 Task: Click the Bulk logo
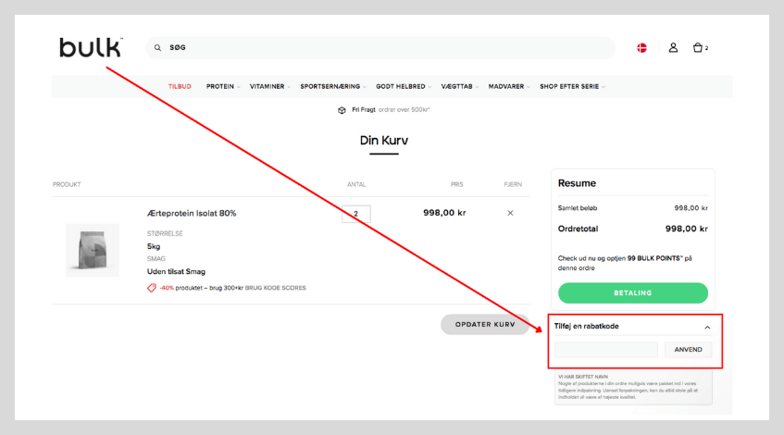(91, 47)
